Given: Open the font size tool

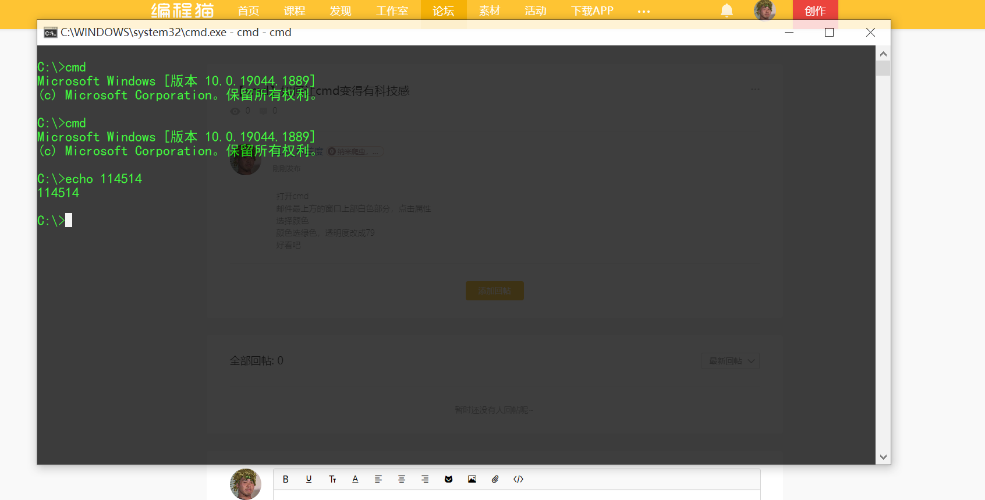Looking at the screenshot, I should point(332,479).
